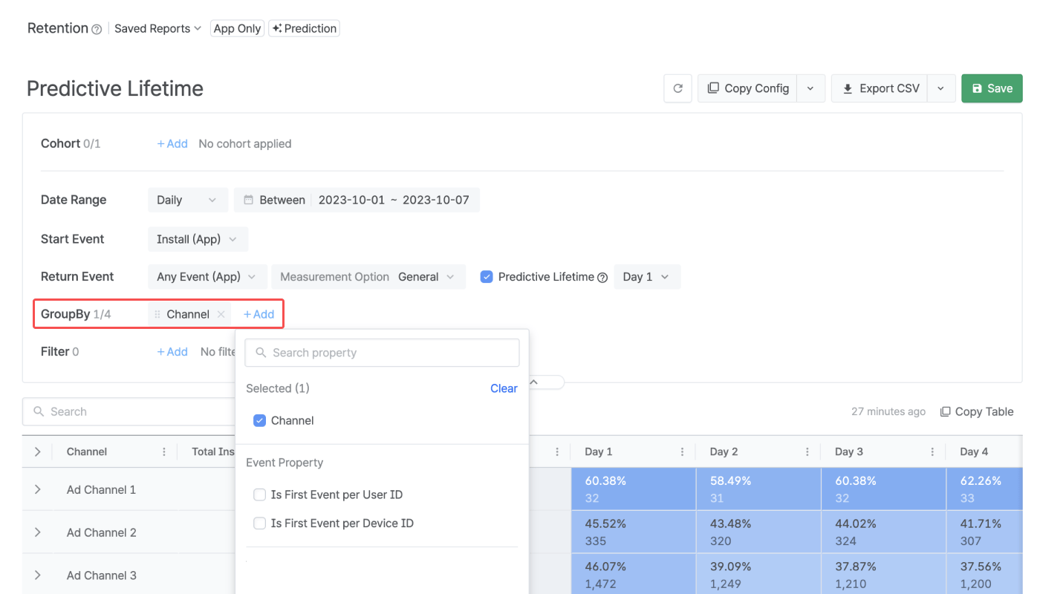Click the Channel chip drag handle
Image resolution: width=1040 pixels, height=594 pixels.
pos(157,314)
